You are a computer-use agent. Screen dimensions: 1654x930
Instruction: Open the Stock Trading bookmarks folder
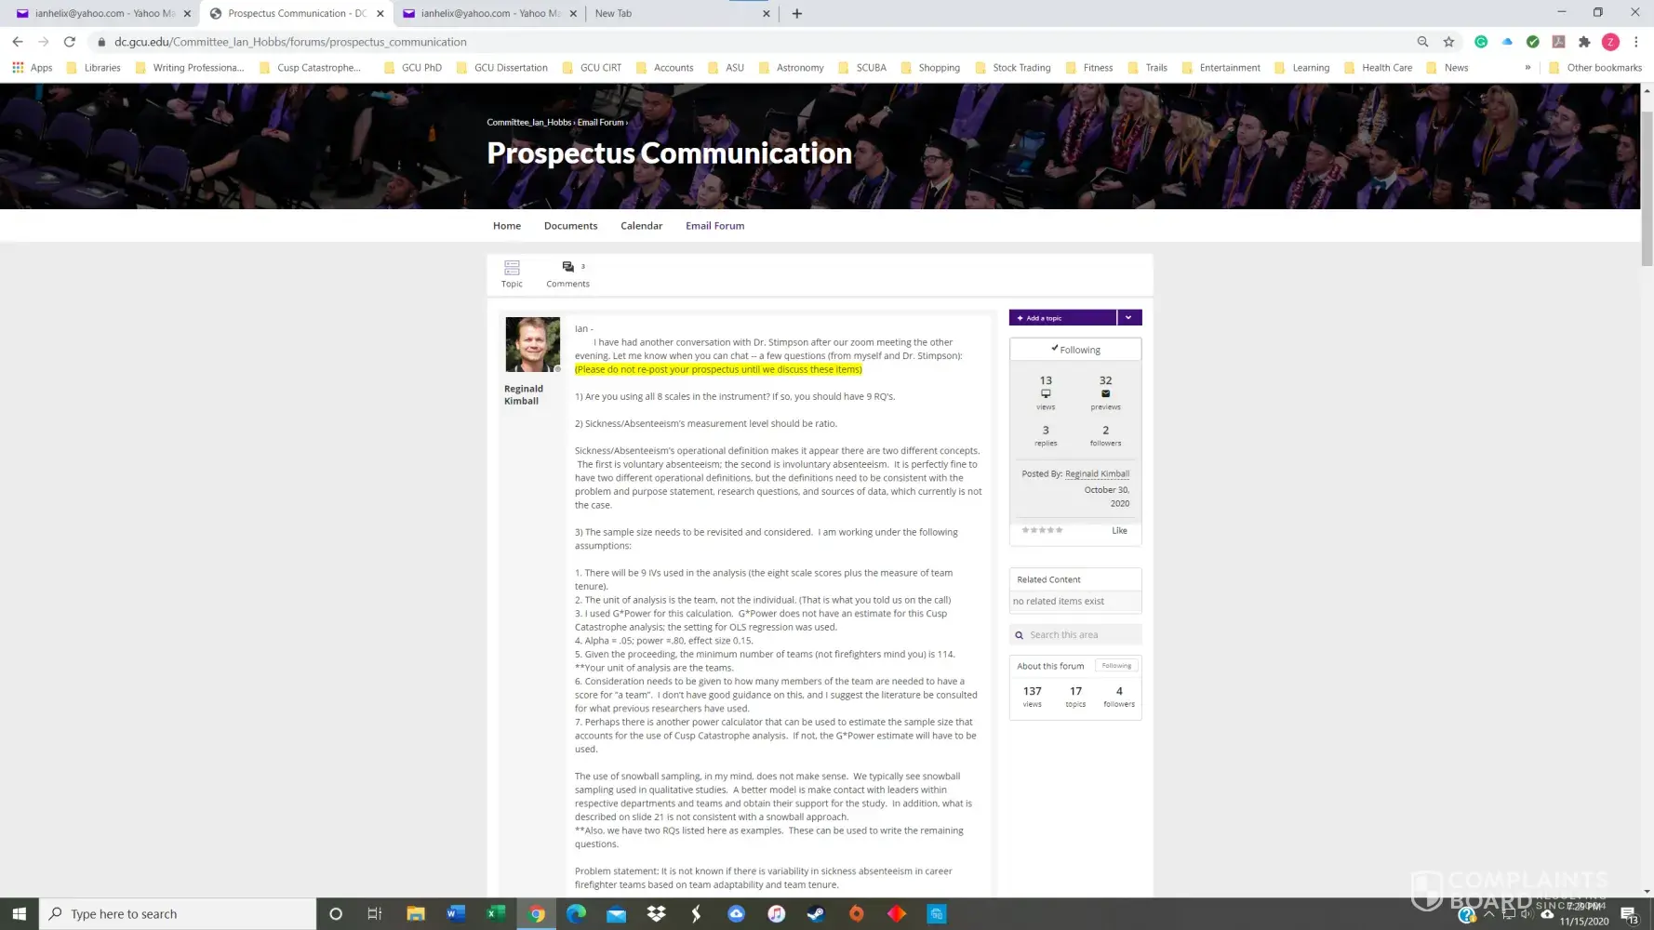(x=1013, y=68)
